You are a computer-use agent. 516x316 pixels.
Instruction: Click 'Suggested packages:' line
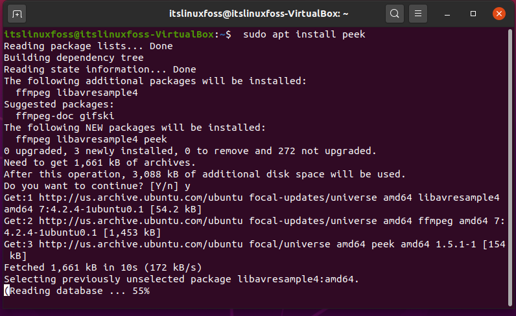click(59, 104)
